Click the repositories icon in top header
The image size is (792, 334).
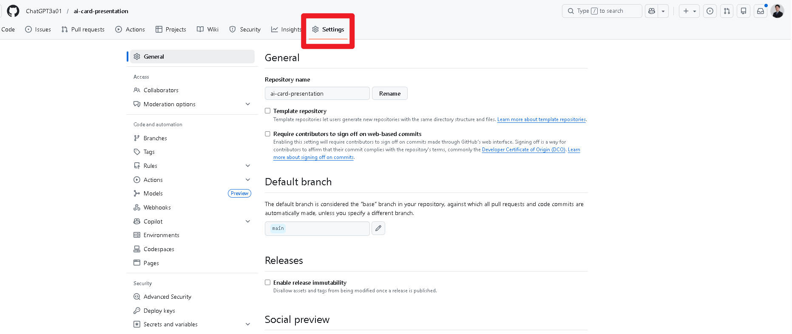coord(743,11)
